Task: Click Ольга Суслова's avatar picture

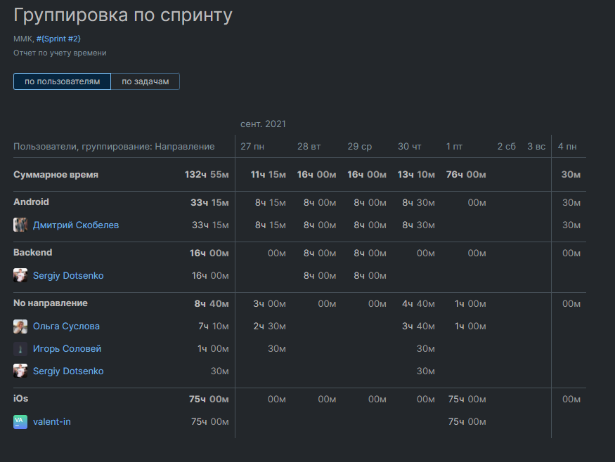Action: [20, 326]
